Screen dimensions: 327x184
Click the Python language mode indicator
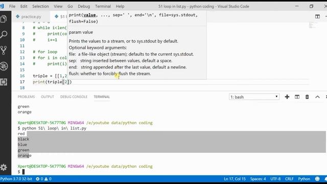pyautogui.click(x=304, y=179)
